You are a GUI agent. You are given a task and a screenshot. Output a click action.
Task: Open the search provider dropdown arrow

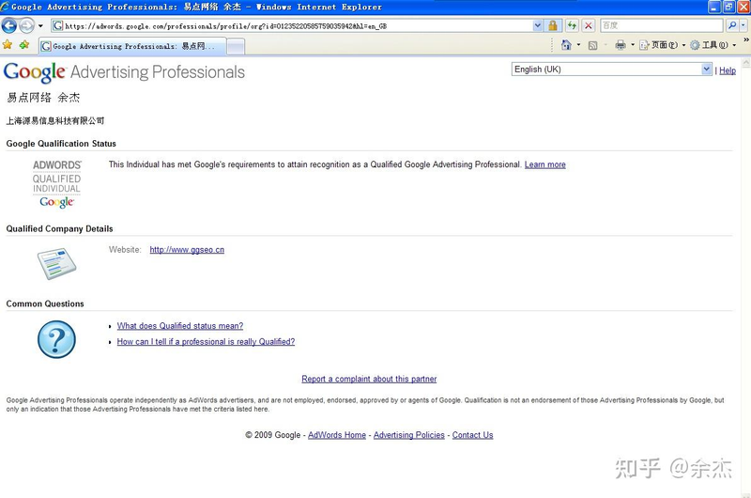[x=743, y=25]
